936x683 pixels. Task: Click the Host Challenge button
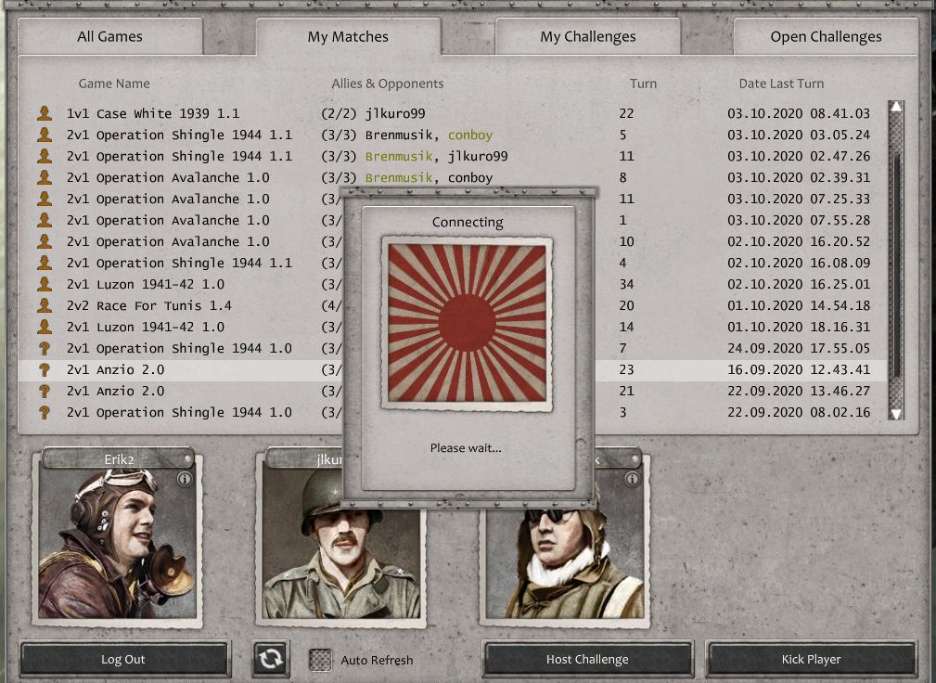pyautogui.click(x=587, y=660)
